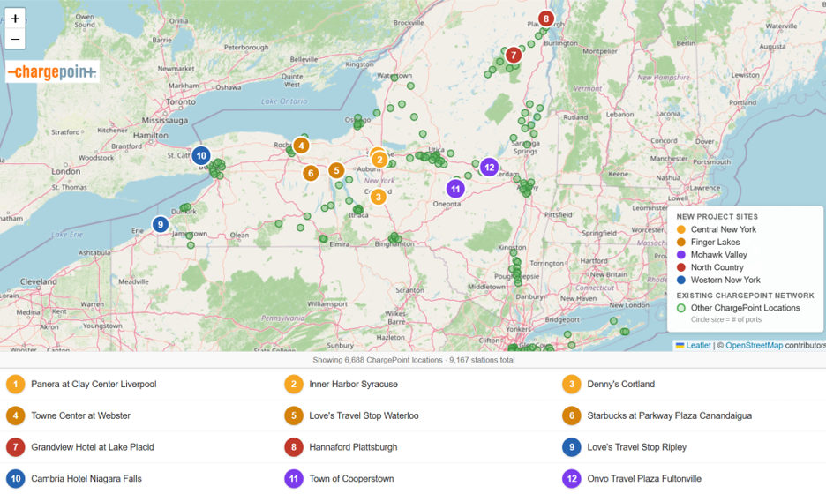The width and height of the screenshot is (826, 494).
Task: Click number 1 badge beside Panera Liverpool
Action: (16, 385)
